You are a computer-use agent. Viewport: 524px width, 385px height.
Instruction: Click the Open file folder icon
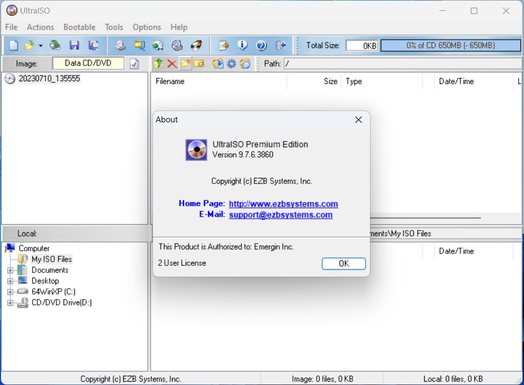pyautogui.click(x=29, y=45)
